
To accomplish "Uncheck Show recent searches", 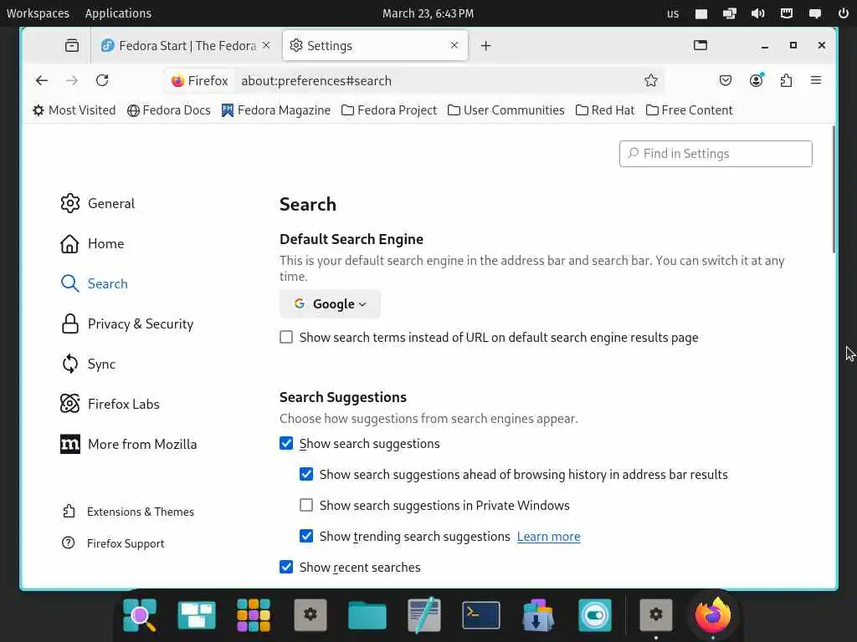I will click(286, 568).
